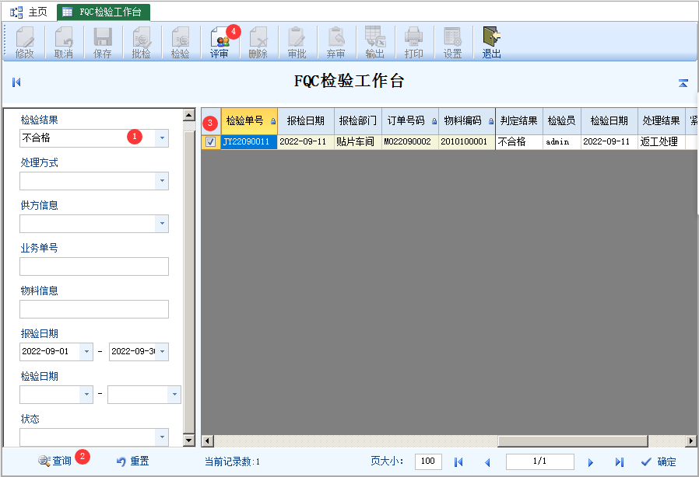Screen dimensions: 699x477
Task: Sort by the 检验日期 column header
Action: pos(609,121)
